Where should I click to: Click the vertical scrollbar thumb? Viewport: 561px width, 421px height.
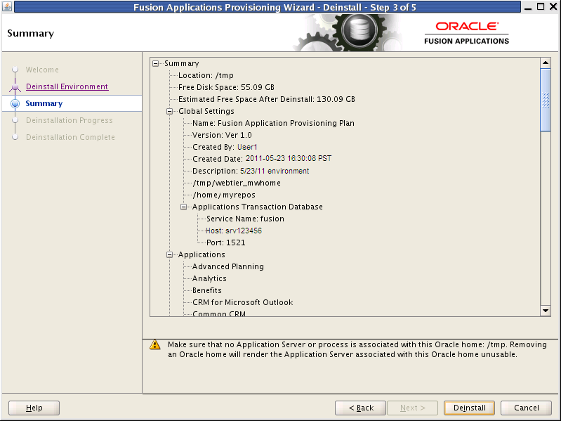tap(546, 101)
